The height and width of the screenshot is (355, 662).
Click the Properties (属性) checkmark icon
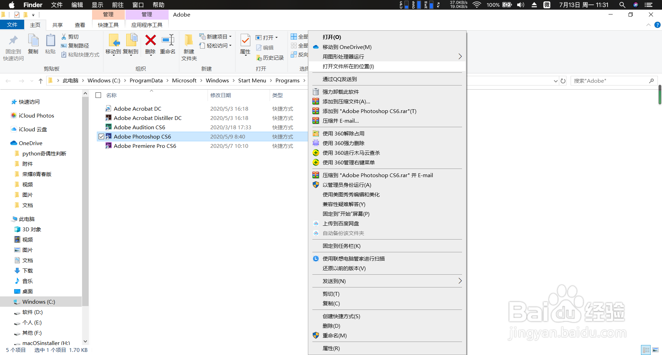point(245,40)
